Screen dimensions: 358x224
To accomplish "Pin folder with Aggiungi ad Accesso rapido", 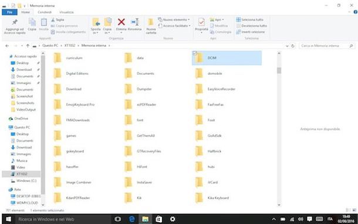I will pos(15,26).
